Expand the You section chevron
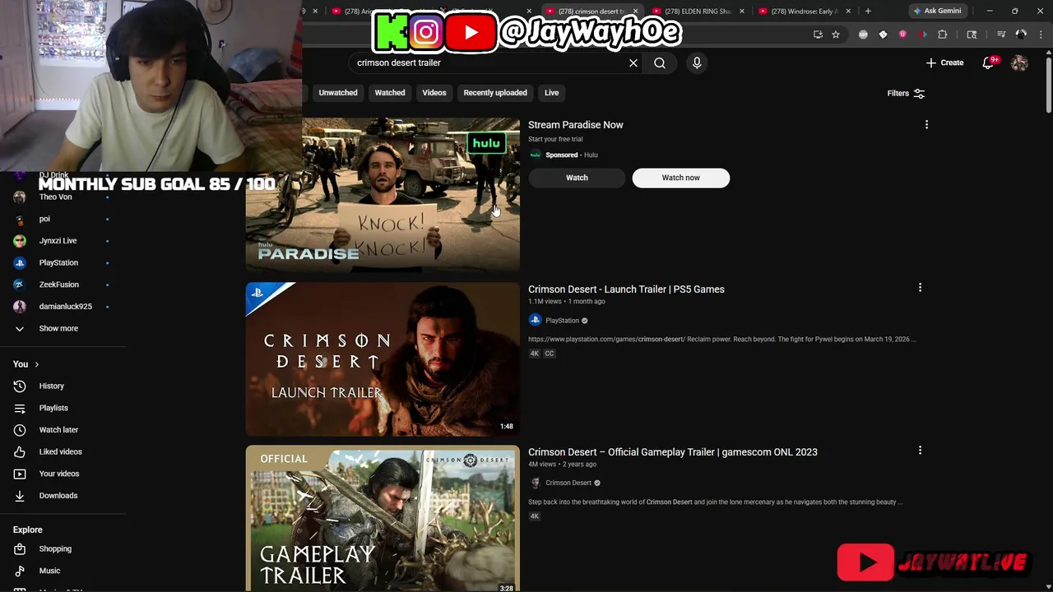The height and width of the screenshot is (592, 1053). 36,364
